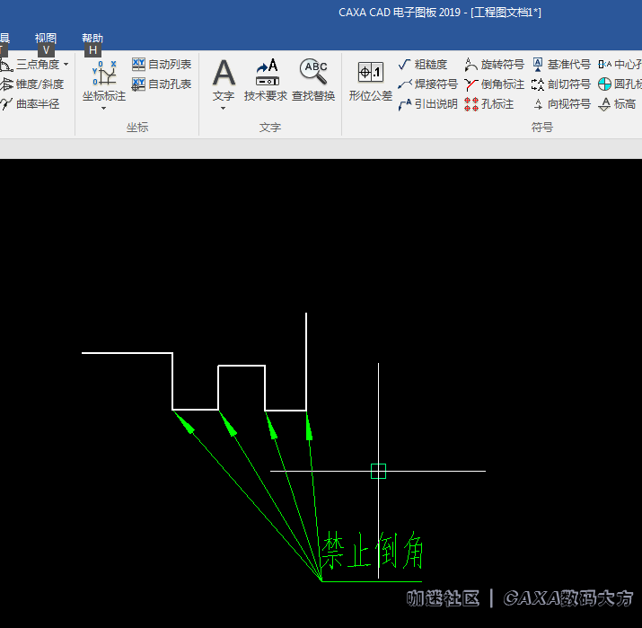Open the 帮助 ribbon tab
Viewport: 642px width, 628px height.
point(92,38)
